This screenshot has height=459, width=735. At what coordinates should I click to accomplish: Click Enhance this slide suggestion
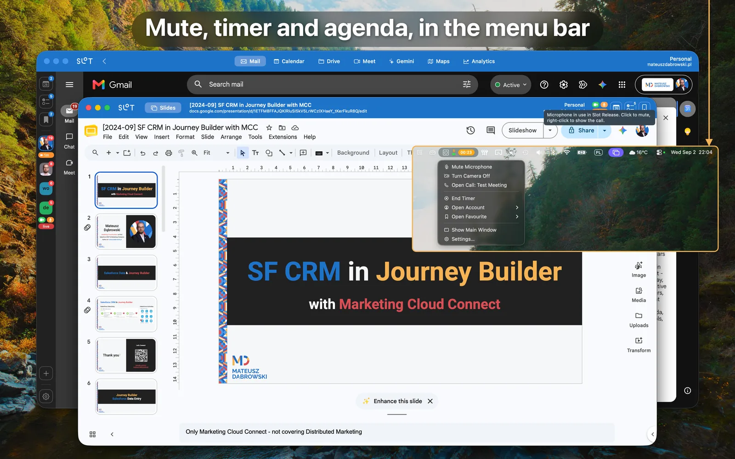(x=398, y=401)
